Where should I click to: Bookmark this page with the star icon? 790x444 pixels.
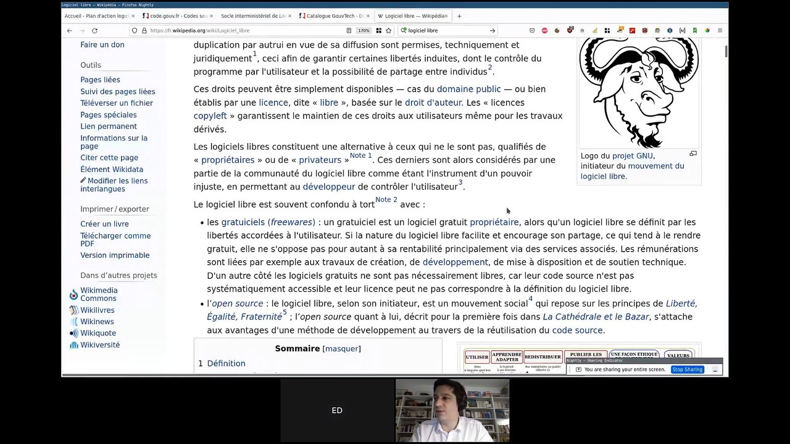[x=388, y=30]
